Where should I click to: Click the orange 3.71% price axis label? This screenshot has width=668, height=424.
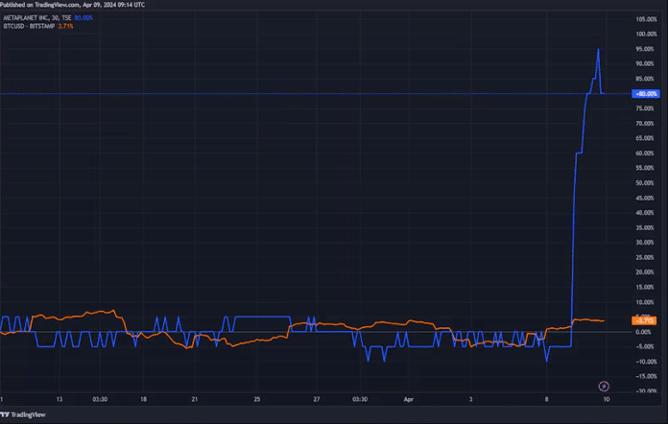(x=645, y=320)
